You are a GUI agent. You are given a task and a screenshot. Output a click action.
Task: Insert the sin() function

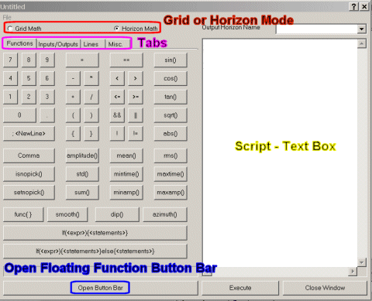tap(170, 60)
